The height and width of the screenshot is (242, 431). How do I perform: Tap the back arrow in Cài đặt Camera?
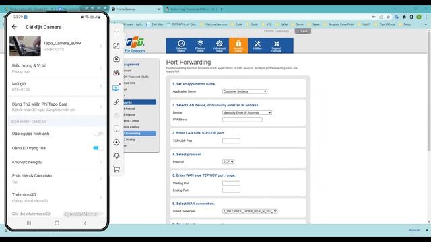pos(14,27)
